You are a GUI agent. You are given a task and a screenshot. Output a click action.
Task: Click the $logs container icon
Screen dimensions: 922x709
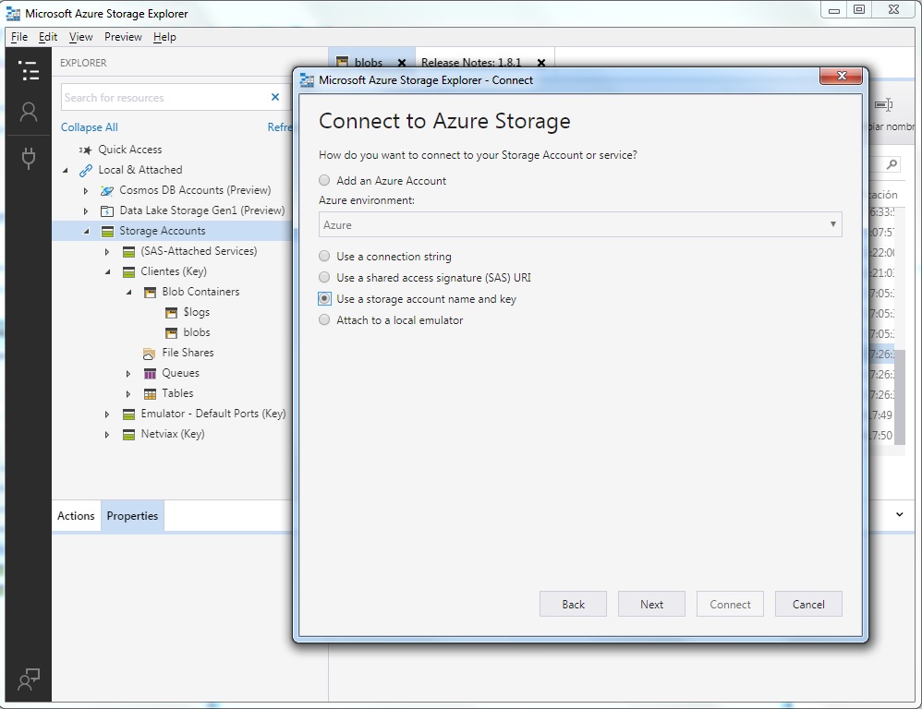click(x=171, y=313)
